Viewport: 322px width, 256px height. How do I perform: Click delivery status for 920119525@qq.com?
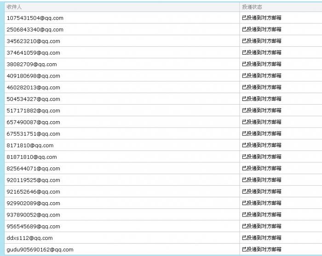262,180
